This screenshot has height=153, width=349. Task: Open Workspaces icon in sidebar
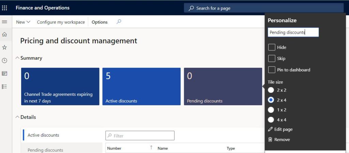pos(4,73)
